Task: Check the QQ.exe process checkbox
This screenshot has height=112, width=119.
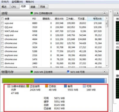Action: [x=2, y=27]
